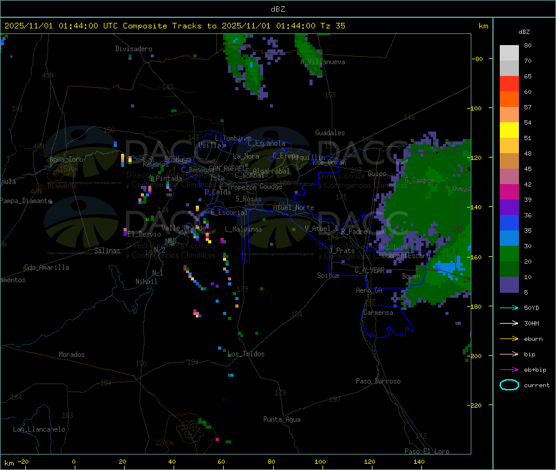Click the 'Composite Tracks to' header text
This screenshot has width=556, height=470.
pyautogui.click(x=169, y=26)
